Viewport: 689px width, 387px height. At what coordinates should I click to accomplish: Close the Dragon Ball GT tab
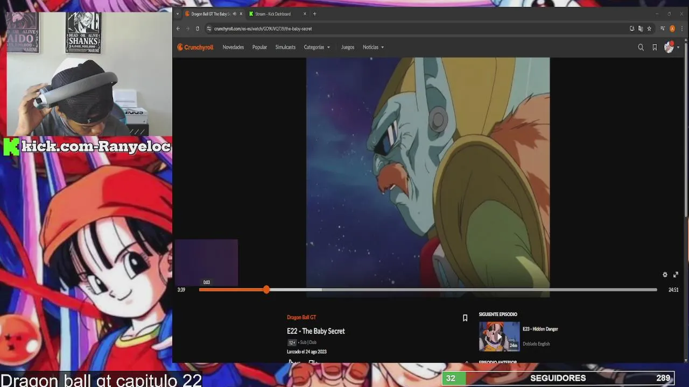241,14
